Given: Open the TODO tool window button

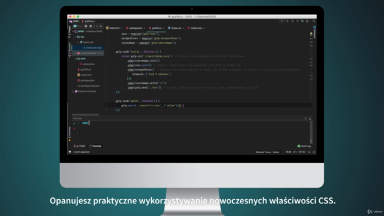Looking at the screenshot, I should (79, 146).
